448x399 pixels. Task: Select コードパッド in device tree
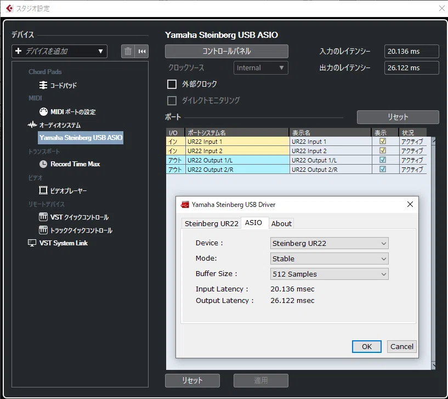pos(64,85)
